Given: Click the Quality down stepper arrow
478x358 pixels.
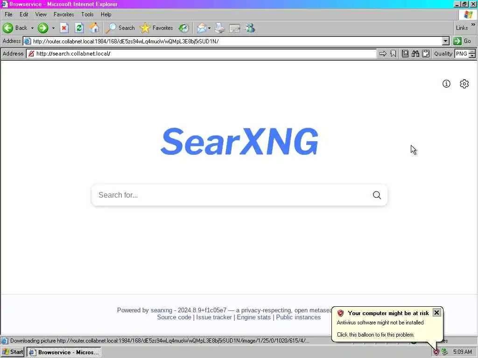Looking at the screenshot, I should coord(472,56).
